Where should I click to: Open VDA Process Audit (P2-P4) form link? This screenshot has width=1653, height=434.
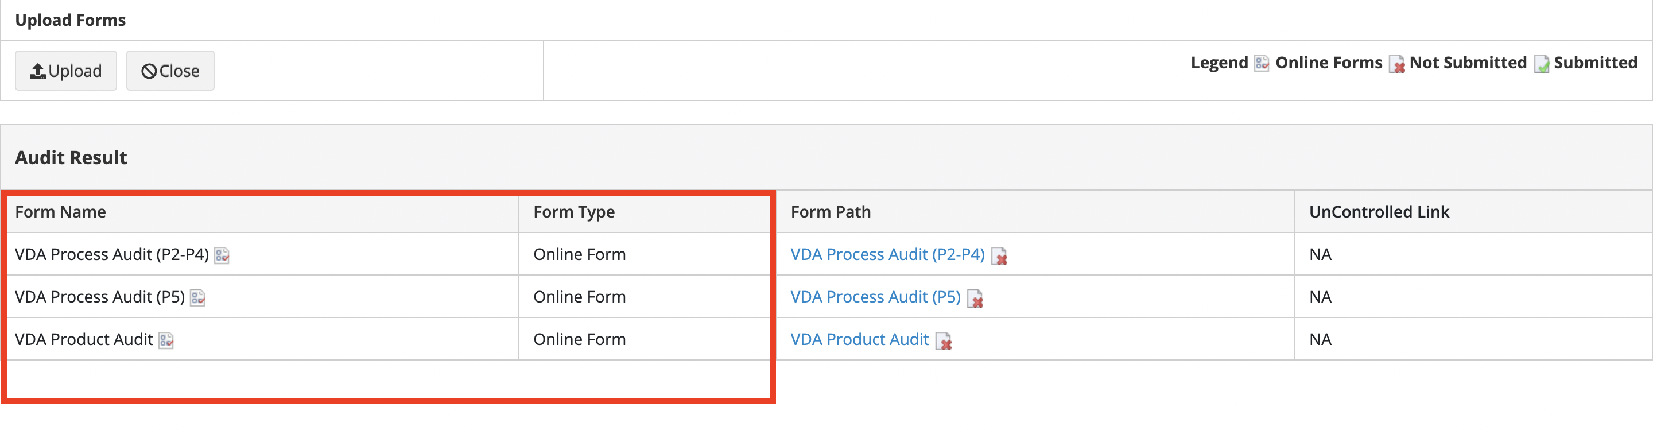[x=887, y=254]
